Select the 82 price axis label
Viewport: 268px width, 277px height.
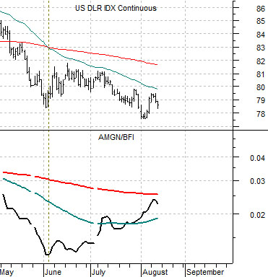tap(261, 61)
